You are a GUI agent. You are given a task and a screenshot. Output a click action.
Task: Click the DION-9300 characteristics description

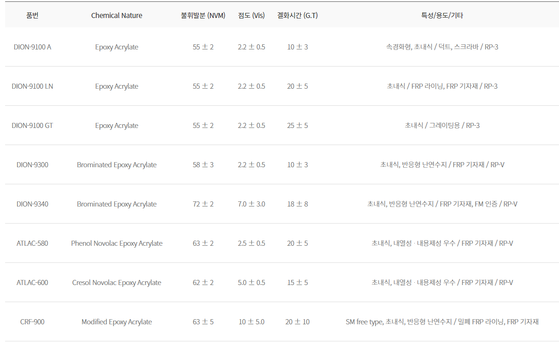pos(442,165)
